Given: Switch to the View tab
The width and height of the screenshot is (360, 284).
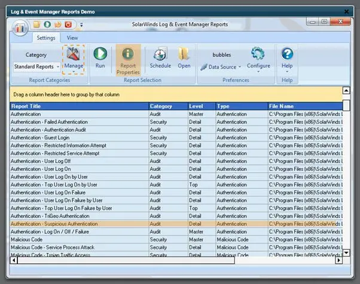Looking at the screenshot, I should [72, 38].
